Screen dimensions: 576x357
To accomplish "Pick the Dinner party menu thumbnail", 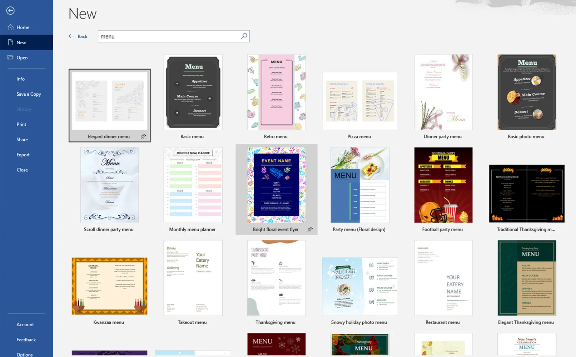I will point(443,92).
